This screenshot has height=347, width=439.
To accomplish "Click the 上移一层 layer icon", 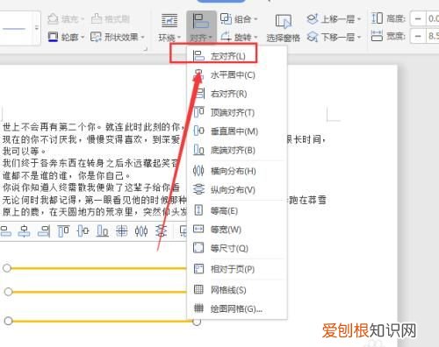I will coord(313,19).
